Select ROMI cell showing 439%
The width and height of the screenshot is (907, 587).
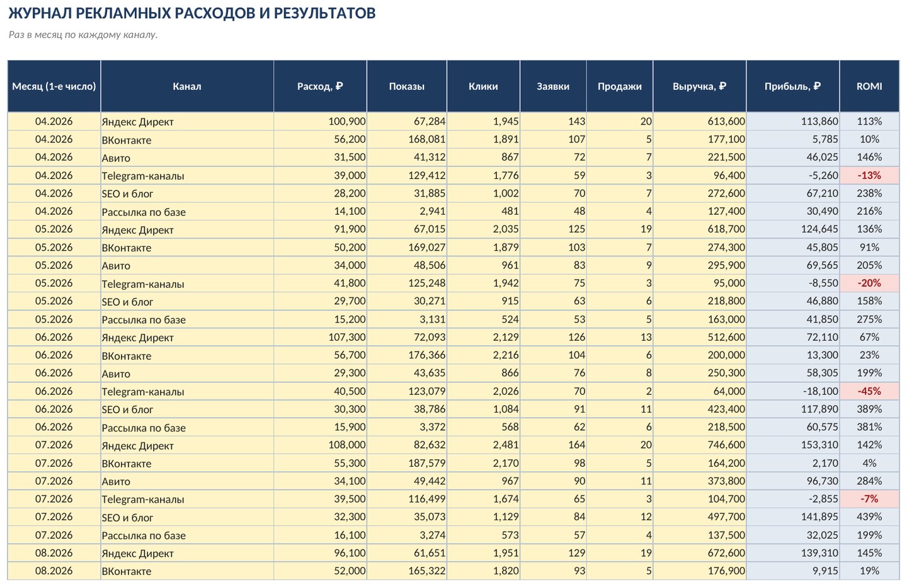point(869,516)
